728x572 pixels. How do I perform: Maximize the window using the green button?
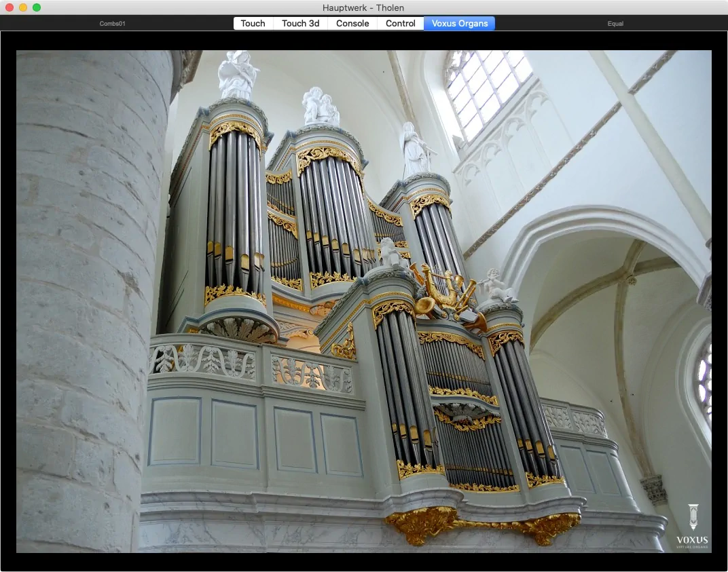(x=37, y=7)
